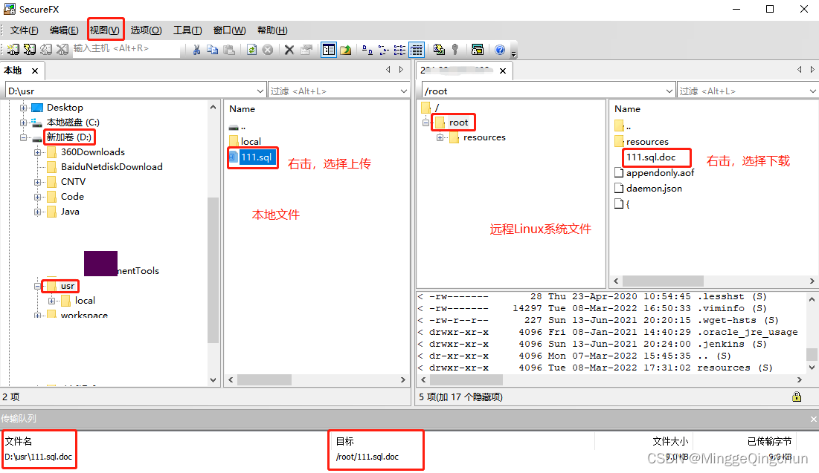Switch to details view icon
819x473 pixels.
417,50
